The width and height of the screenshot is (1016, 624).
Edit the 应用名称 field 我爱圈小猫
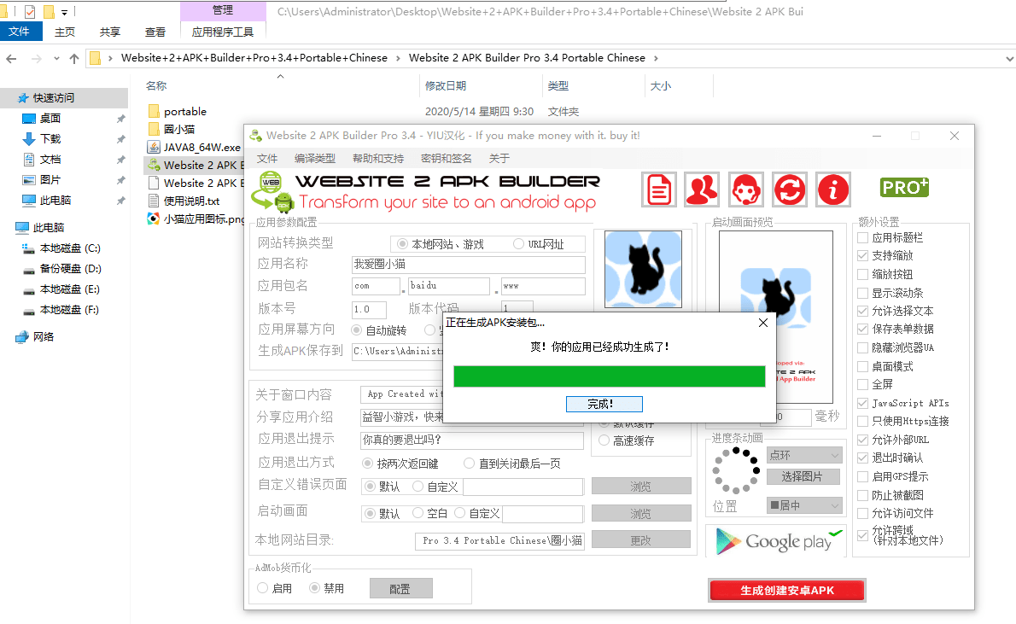pyautogui.click(x=468, y=265)
